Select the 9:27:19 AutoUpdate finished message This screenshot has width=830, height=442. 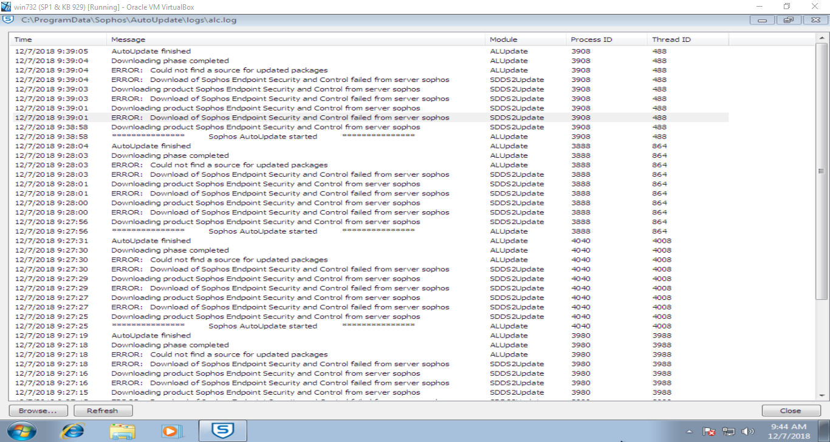click(x=151, y=336)
